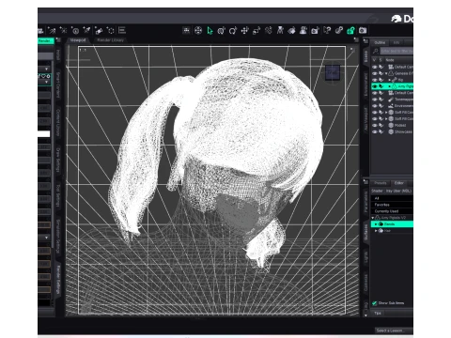Image resolution: width=451 pixels, height=338 pixels.
Task: Click the circular orbit ball toolbar icon
Action: pos(198,30)
